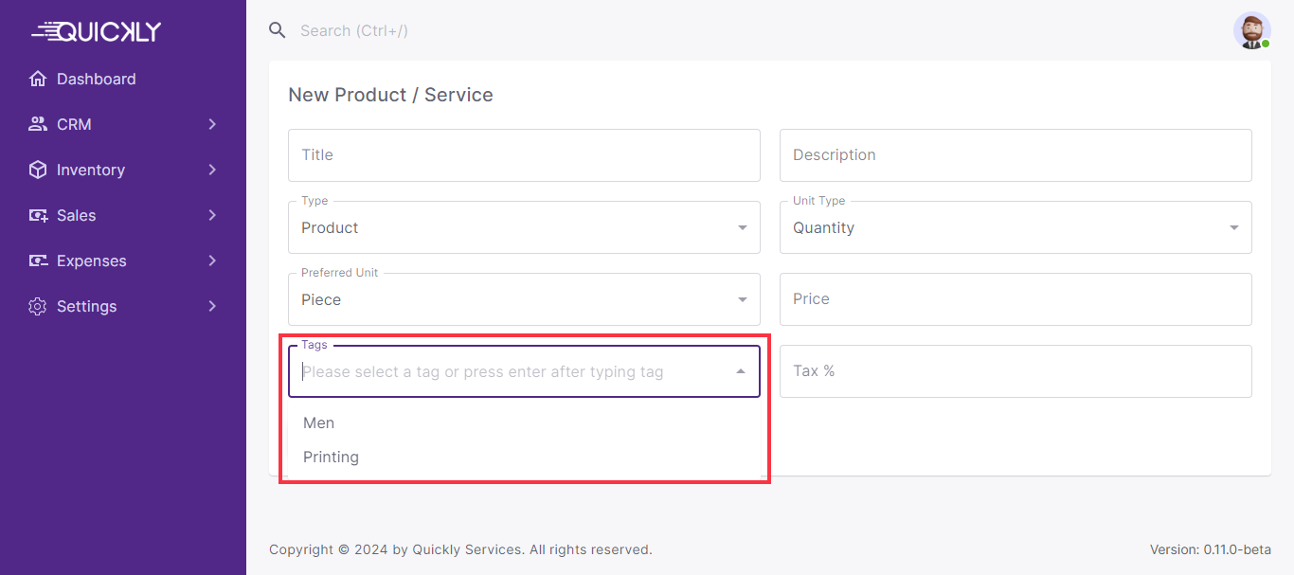The height and width of the screenshot is (575, 1294).
Task: Select the Men tag option
Action: coord(319,422)
